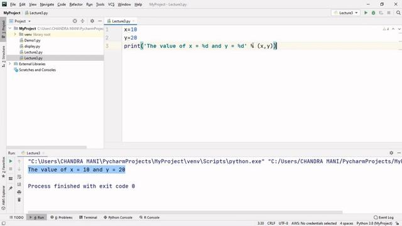Open the File menu

[13, 4]
